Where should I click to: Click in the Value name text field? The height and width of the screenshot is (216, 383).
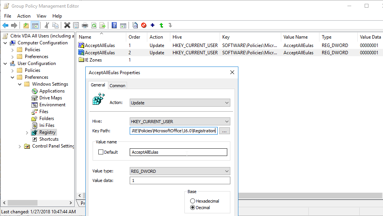tap(178, 152)
